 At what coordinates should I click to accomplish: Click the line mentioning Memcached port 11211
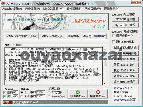click(47, 77)
